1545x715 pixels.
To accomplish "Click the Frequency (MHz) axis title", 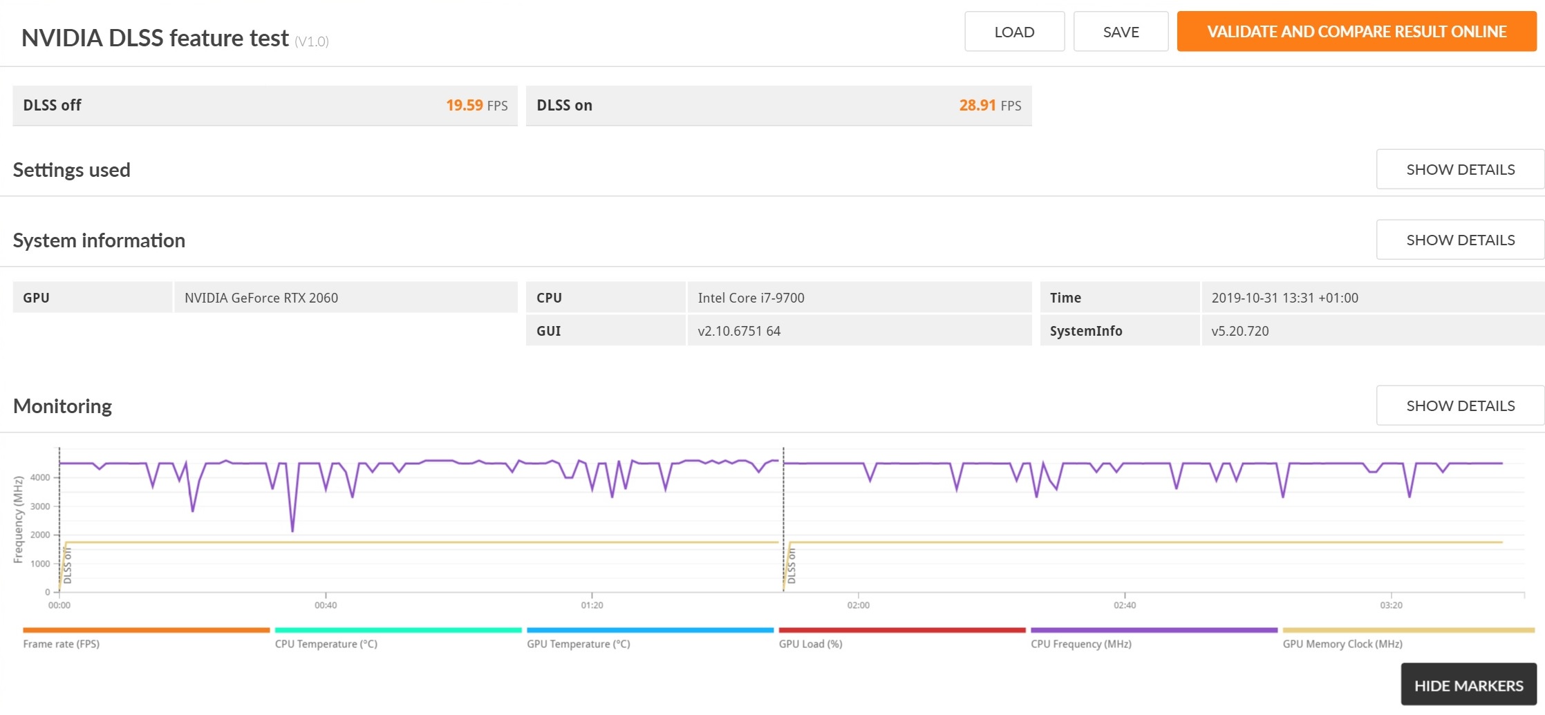I will (x=18, y=519).
